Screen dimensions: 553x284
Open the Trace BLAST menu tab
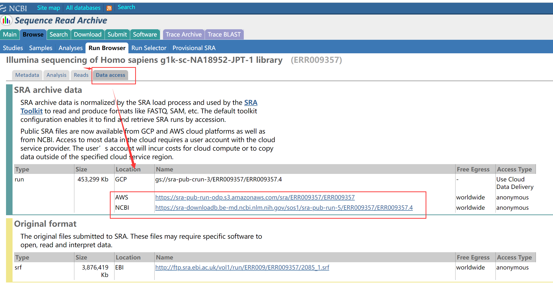coord(224,35)
